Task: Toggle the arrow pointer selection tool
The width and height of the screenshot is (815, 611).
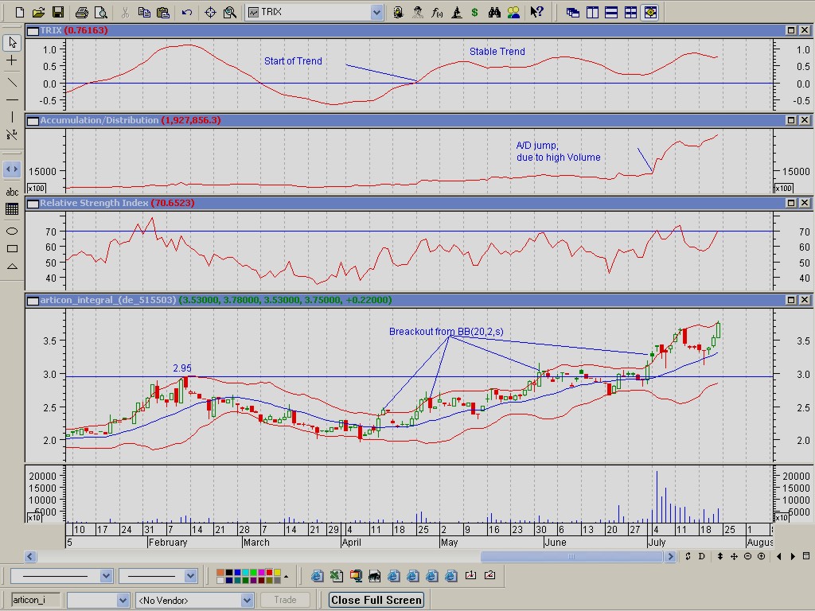Action: [x=12, y=42]
